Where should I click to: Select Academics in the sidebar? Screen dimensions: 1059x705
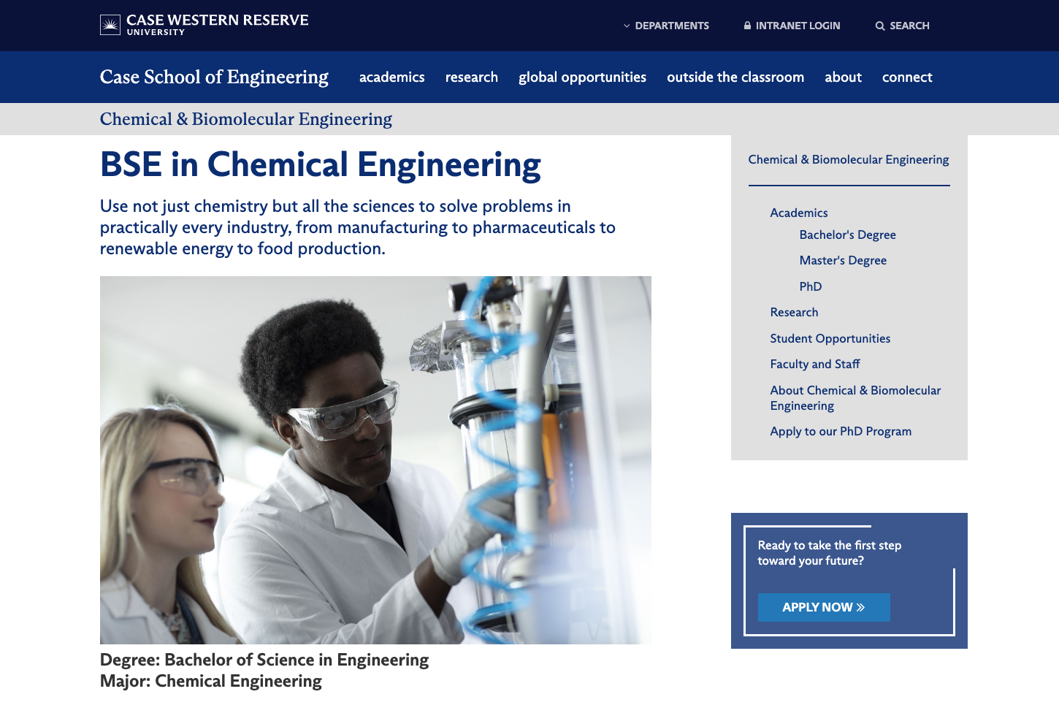point(799,213)
